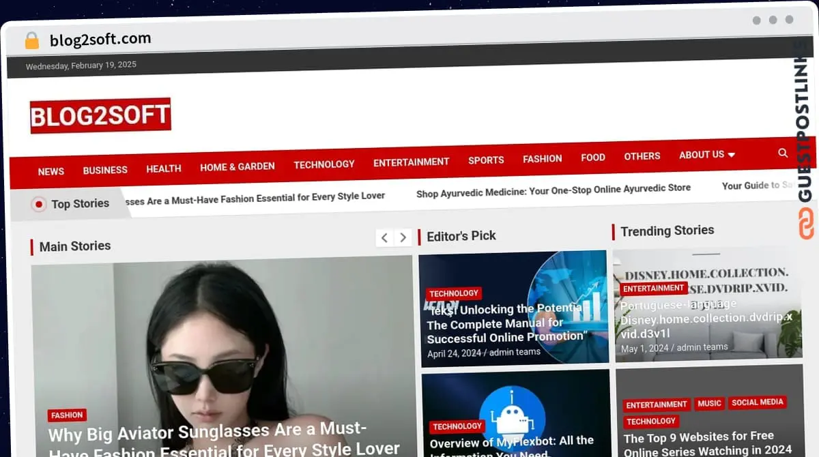This screenshot has width=819, height=457.
Task: Go to the Health section
Action: coord(164,168)
